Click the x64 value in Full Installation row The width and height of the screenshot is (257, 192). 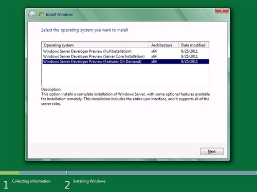point(154,51)
